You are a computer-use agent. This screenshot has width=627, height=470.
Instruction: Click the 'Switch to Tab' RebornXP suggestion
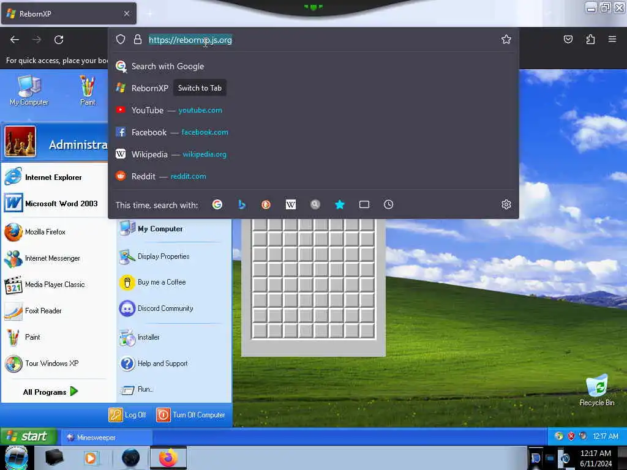(x=313, y=88)
